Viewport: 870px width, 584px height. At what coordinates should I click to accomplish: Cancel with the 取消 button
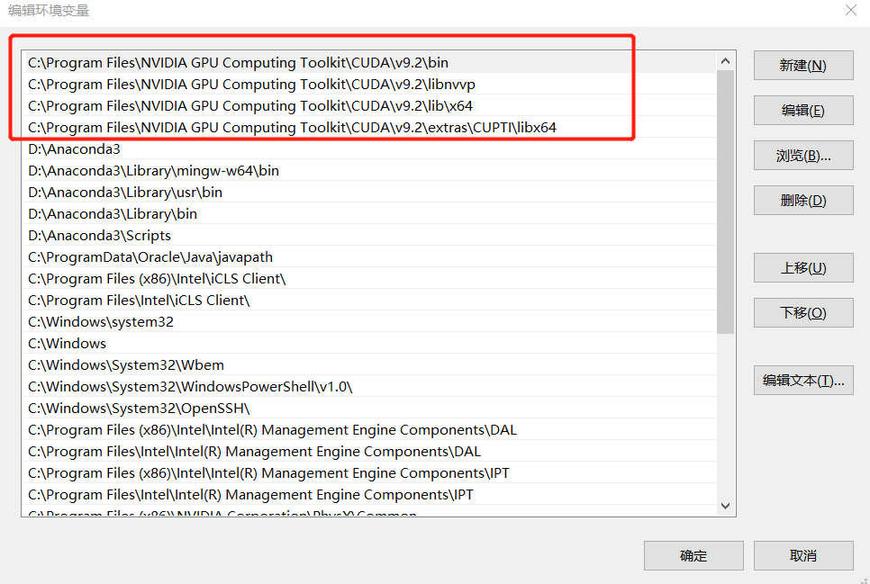[x=802, y=556]
